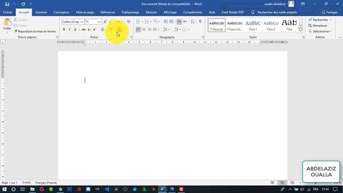This screenshot has width=343, height=193.
Task: Sort the selection with the A-Z icon
Action: pos(192,21)
